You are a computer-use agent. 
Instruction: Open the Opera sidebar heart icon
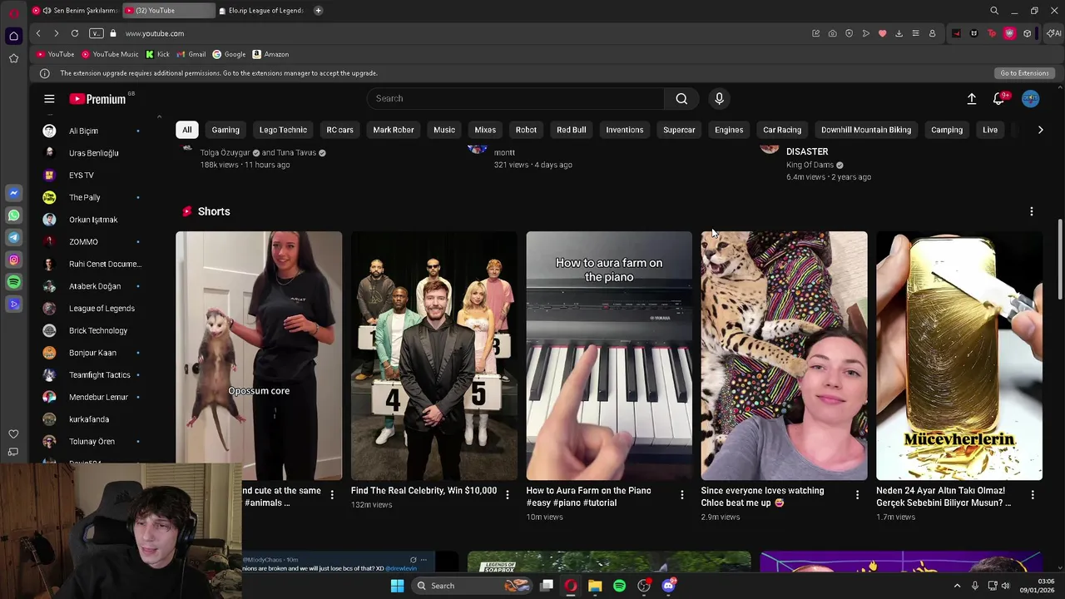[13, 434]
